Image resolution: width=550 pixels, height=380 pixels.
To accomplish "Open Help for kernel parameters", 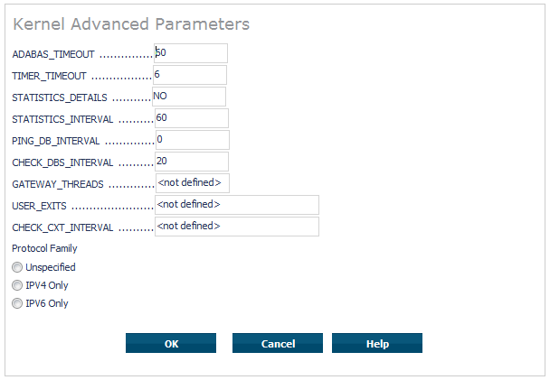I will [377, 343].
